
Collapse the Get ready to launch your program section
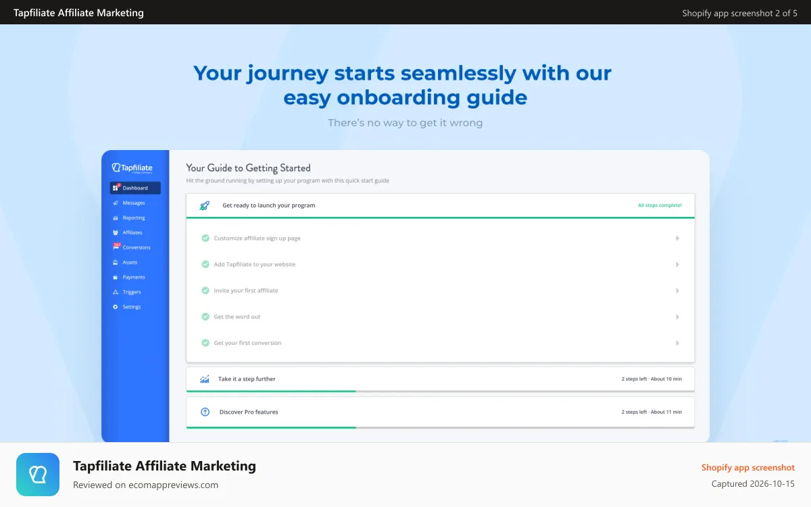point(440,206)
